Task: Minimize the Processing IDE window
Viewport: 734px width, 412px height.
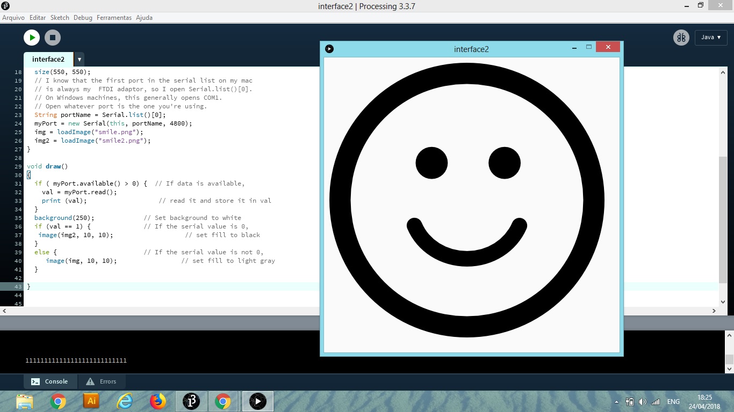Action: click(686, 6)
